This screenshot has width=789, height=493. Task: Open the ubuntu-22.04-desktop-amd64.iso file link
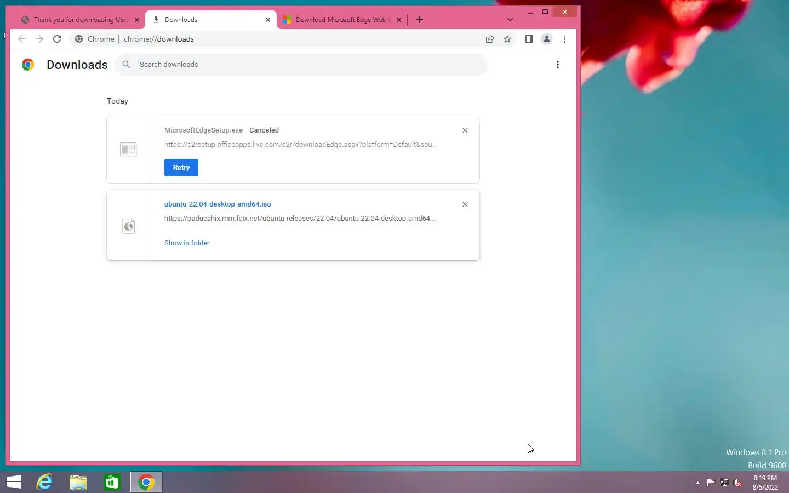(x=218, y=204)
